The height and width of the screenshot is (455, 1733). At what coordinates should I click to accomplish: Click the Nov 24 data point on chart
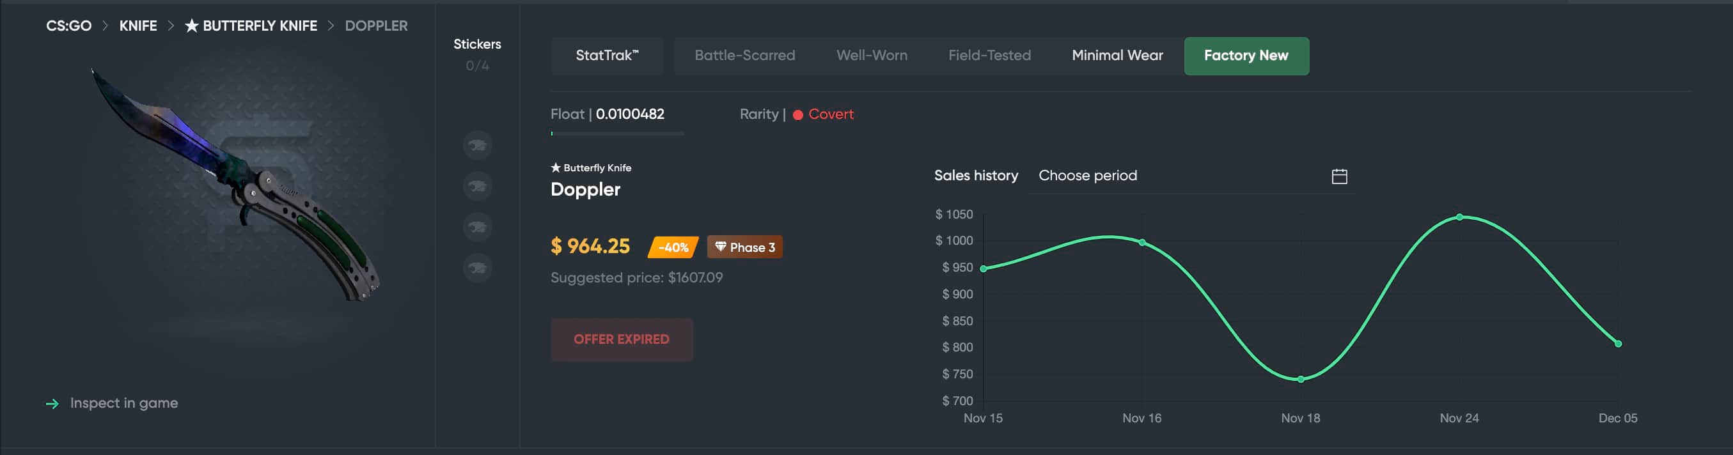click(1459, 217)
